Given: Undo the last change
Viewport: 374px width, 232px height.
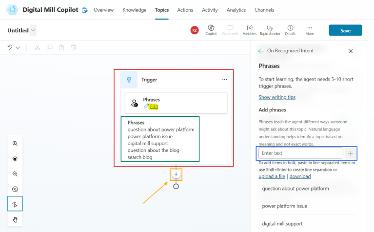Looking at the screenshot, I should pos(10,47).
